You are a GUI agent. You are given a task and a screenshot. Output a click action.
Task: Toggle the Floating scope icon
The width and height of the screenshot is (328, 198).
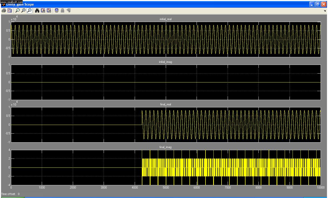(57, 10)
